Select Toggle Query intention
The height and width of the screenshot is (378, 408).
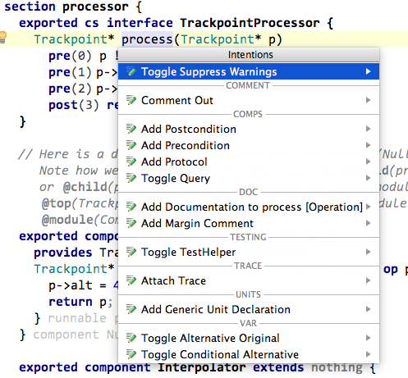(249, 178)
